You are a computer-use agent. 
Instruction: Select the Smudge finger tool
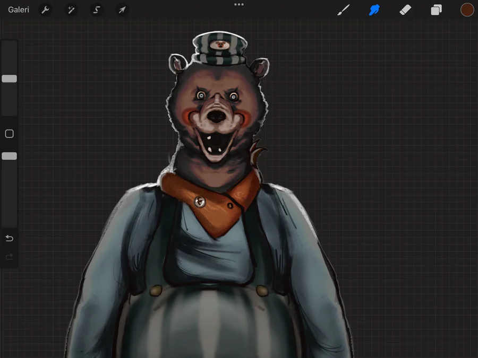(x=374, y=10)
